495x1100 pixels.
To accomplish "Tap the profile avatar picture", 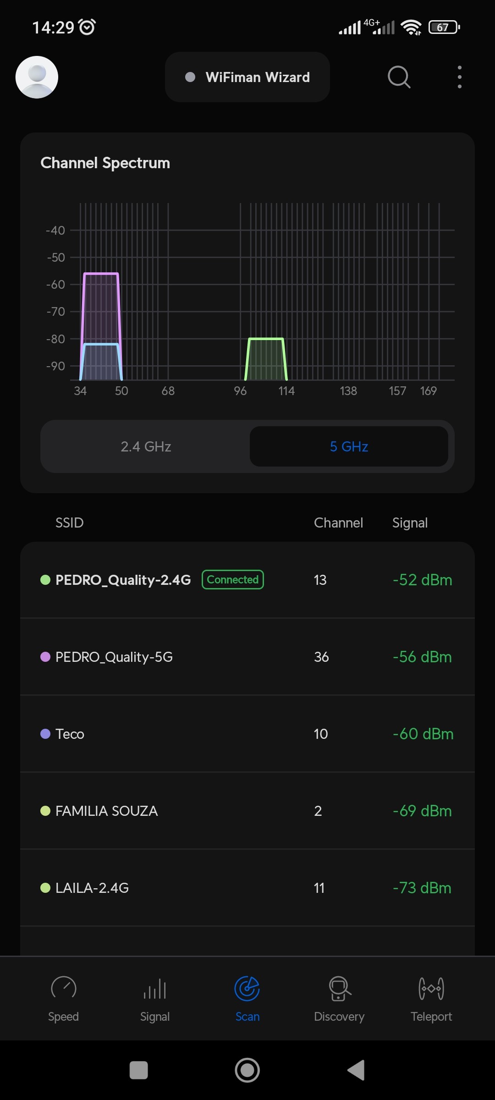I will tap(37, 77).
